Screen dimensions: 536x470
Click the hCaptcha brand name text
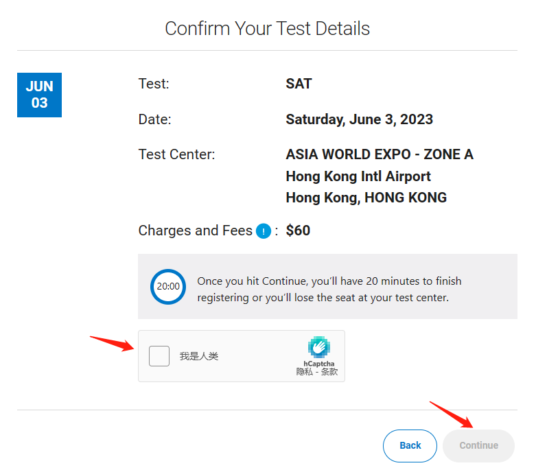[x=319, y=364]
